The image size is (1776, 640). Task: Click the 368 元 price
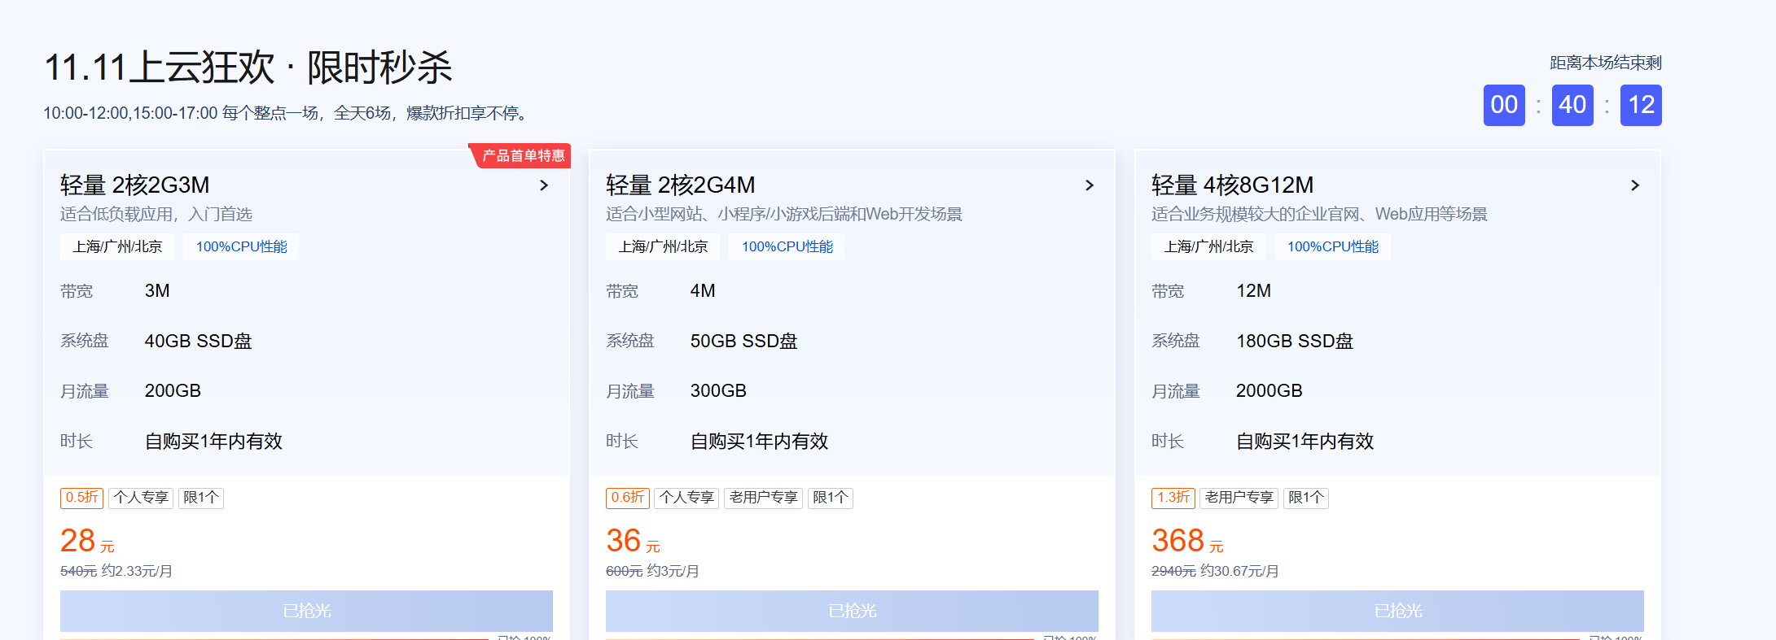[1187, 541]
